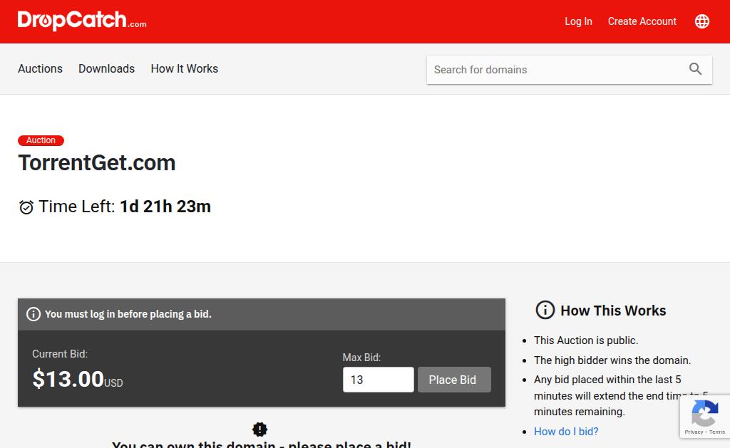Click the Current Bid: label

tap(60, 354)
